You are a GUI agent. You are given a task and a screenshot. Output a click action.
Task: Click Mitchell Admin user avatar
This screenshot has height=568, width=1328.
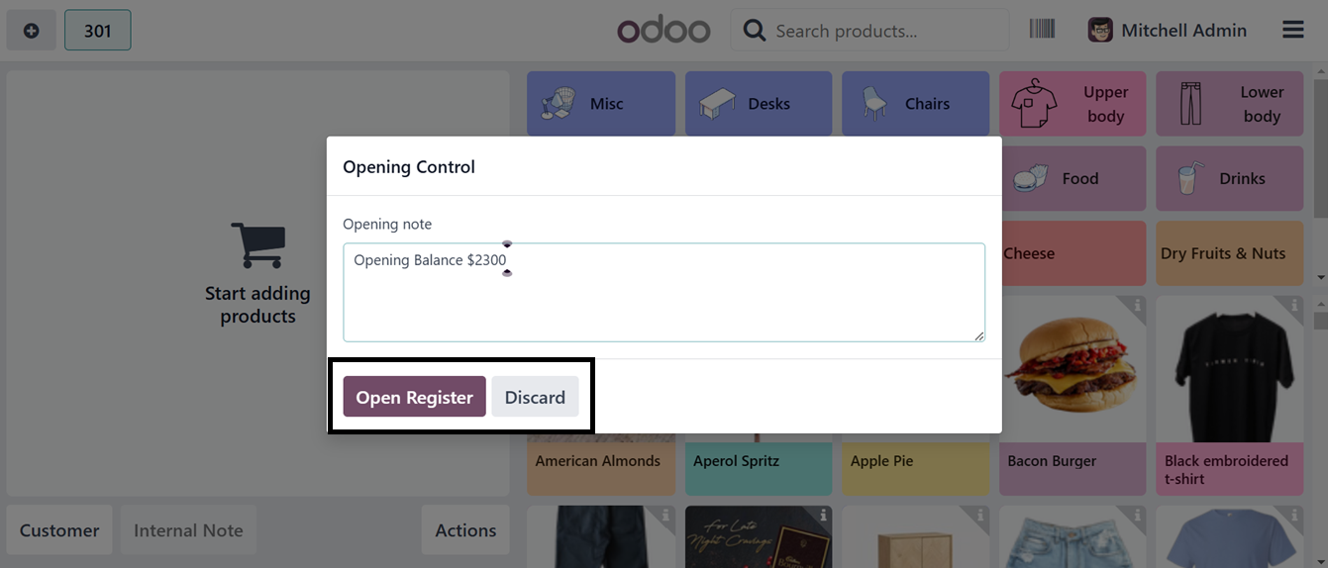pyautogui.click(x=1100, y=30)
